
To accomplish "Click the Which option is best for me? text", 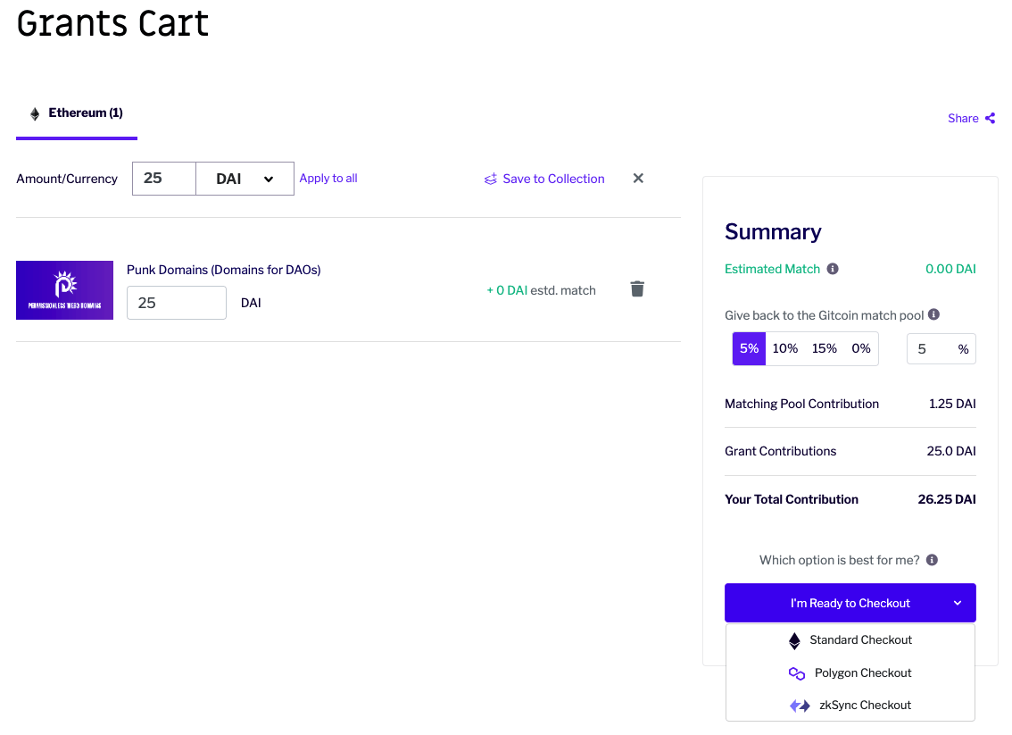I will click(x=839, y=560).
